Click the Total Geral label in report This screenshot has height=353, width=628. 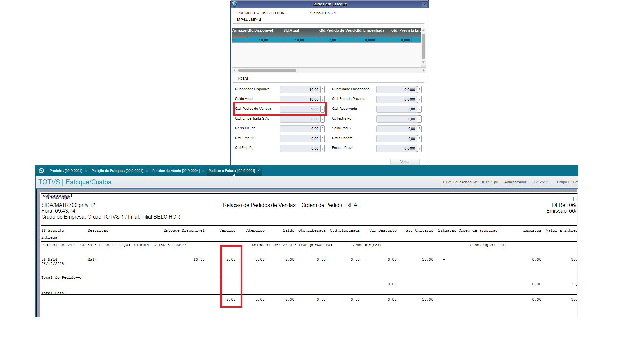click(x=54, y=293)
